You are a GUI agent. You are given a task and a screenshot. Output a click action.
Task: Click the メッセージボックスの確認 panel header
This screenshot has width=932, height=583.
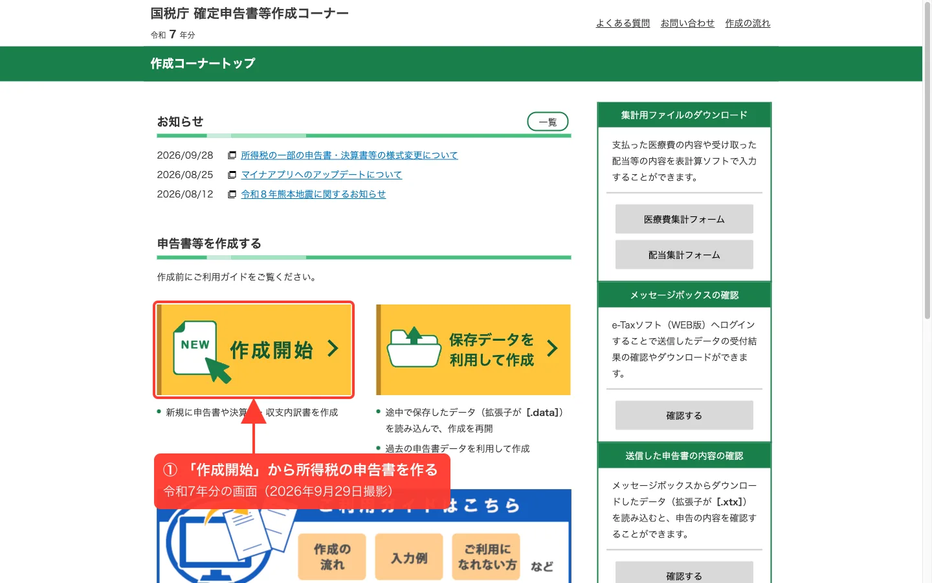684,295
